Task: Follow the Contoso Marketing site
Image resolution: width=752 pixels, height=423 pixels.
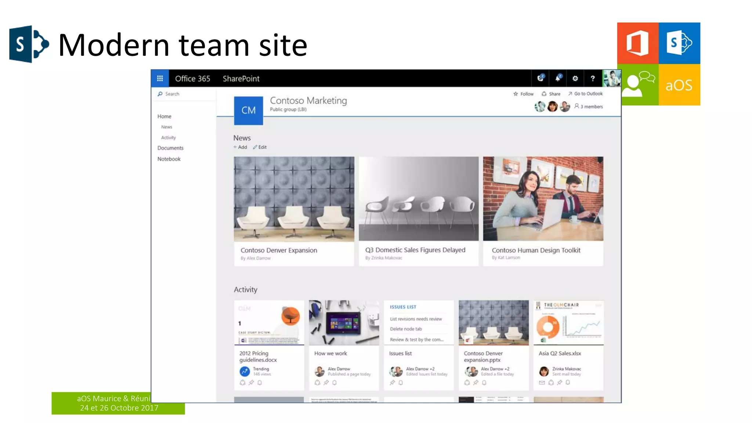Action: pos(523,94)
